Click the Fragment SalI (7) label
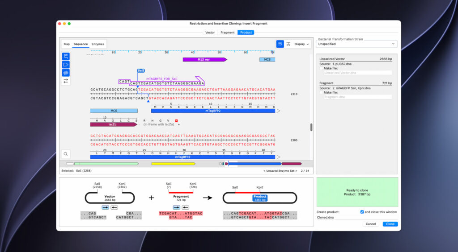This screenshot has height=252, width=458. pos(169,185)
